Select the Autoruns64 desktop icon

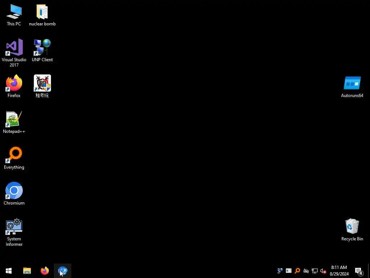coord(352,87)
